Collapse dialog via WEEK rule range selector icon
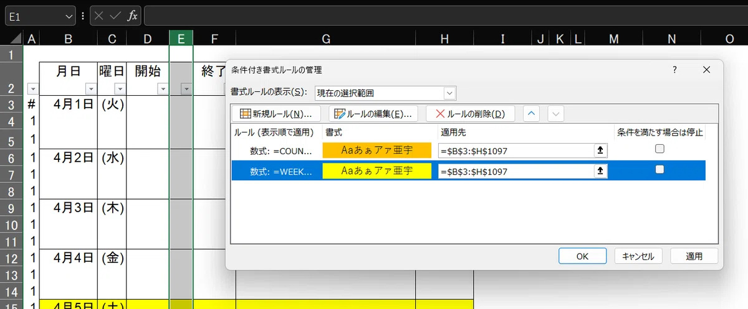Viewport: 748px width, 309px height. tap(601, 171)
